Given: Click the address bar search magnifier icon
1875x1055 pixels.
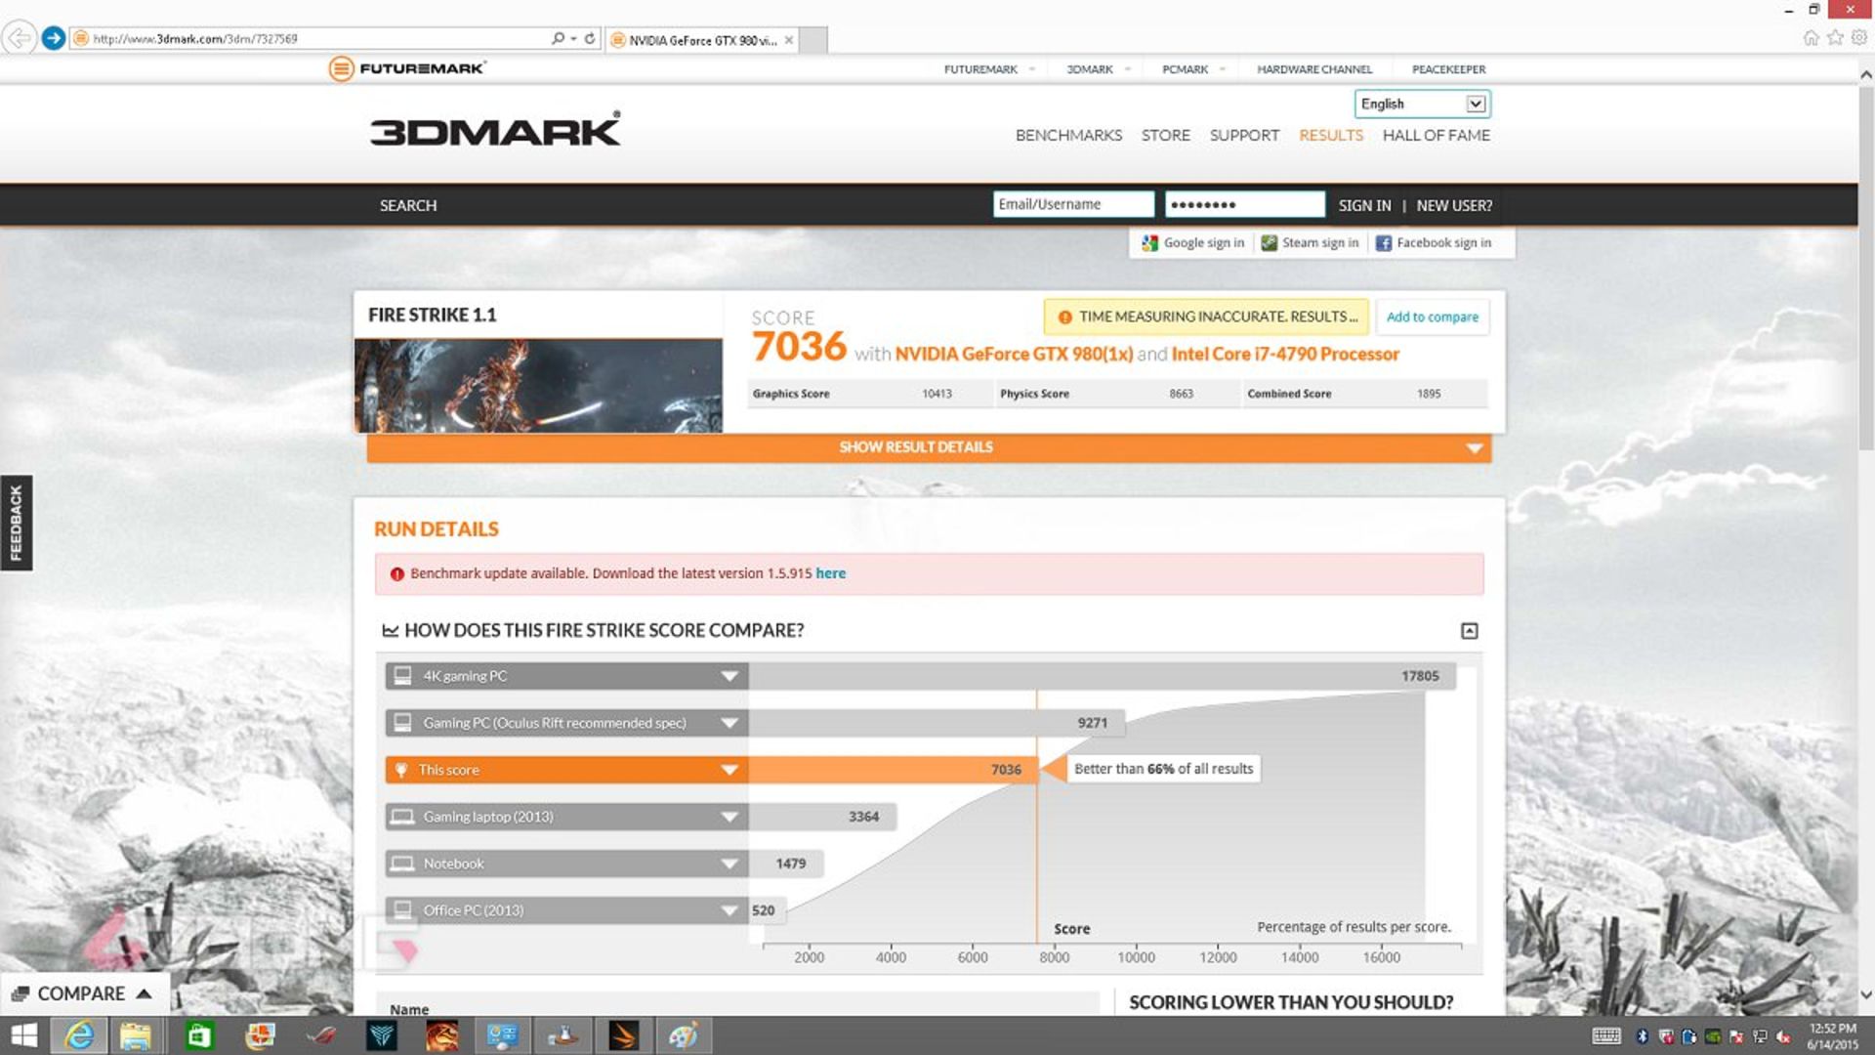Looking at the screenshot, I should coord(558,38).
